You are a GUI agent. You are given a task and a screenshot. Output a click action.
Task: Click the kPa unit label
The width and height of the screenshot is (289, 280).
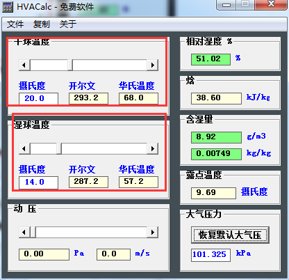pos(243,253)
